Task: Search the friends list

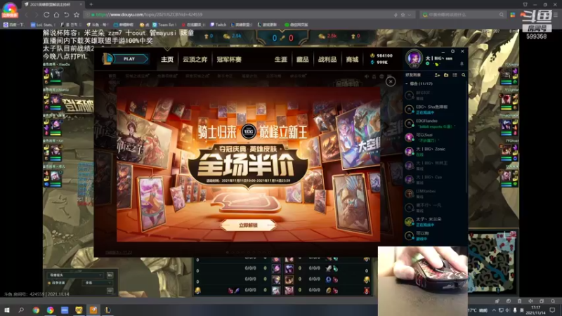Action: point(464,75)
